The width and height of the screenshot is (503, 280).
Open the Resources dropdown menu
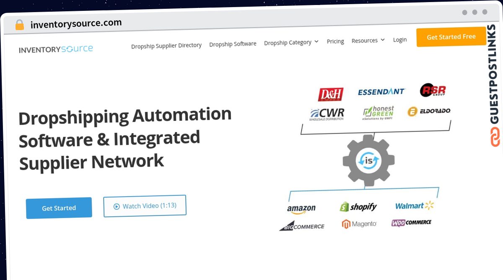pyautogui.click(x=368, y=41)
